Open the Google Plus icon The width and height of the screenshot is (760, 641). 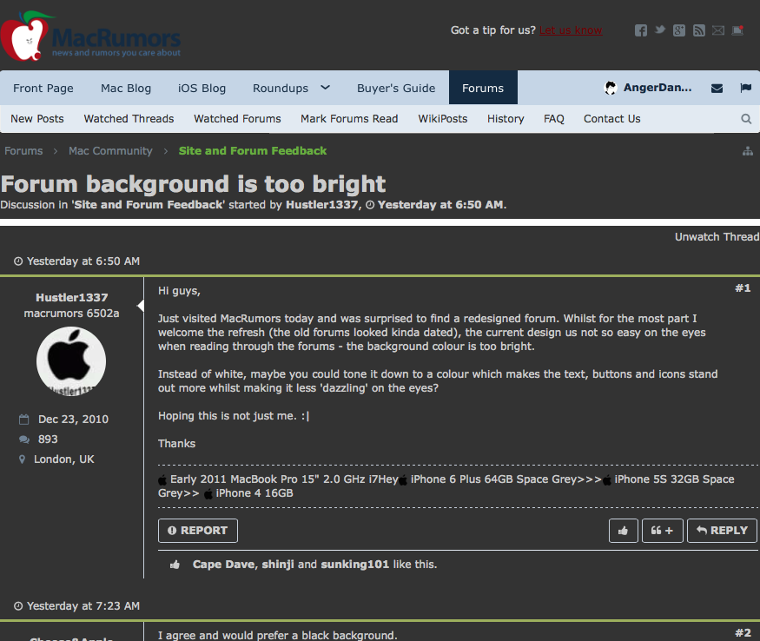(x=679, y=30)
